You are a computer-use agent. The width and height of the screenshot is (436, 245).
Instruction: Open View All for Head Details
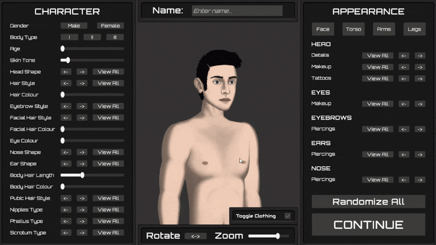(x=378, y=56)
